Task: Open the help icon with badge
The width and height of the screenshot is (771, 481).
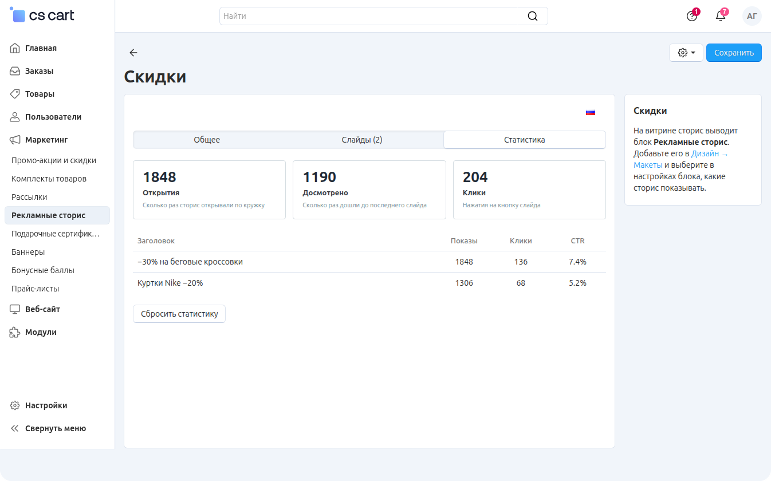Action: pos(692,16)
